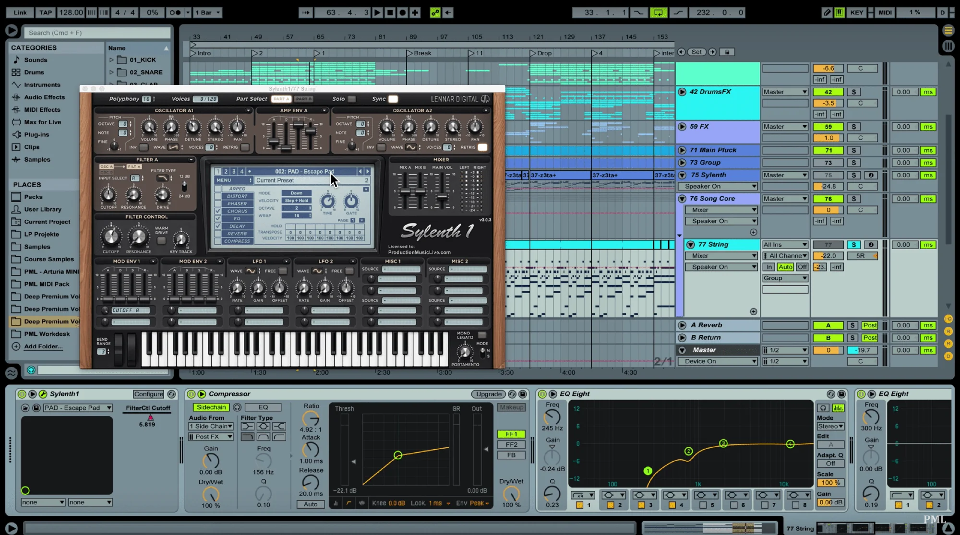Toggle Post button on the A Reverb return

point(869,325)
